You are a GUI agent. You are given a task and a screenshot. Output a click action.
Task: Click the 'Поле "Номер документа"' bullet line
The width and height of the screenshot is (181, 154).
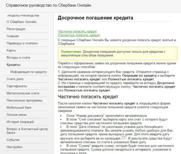(x=107, y=116)
